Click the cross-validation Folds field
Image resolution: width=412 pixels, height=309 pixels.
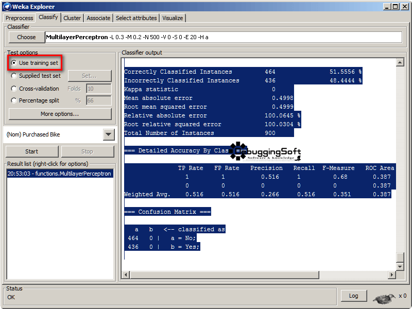(99, 89)
